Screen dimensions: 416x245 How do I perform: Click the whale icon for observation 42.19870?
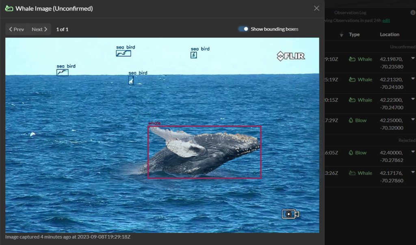352,59
